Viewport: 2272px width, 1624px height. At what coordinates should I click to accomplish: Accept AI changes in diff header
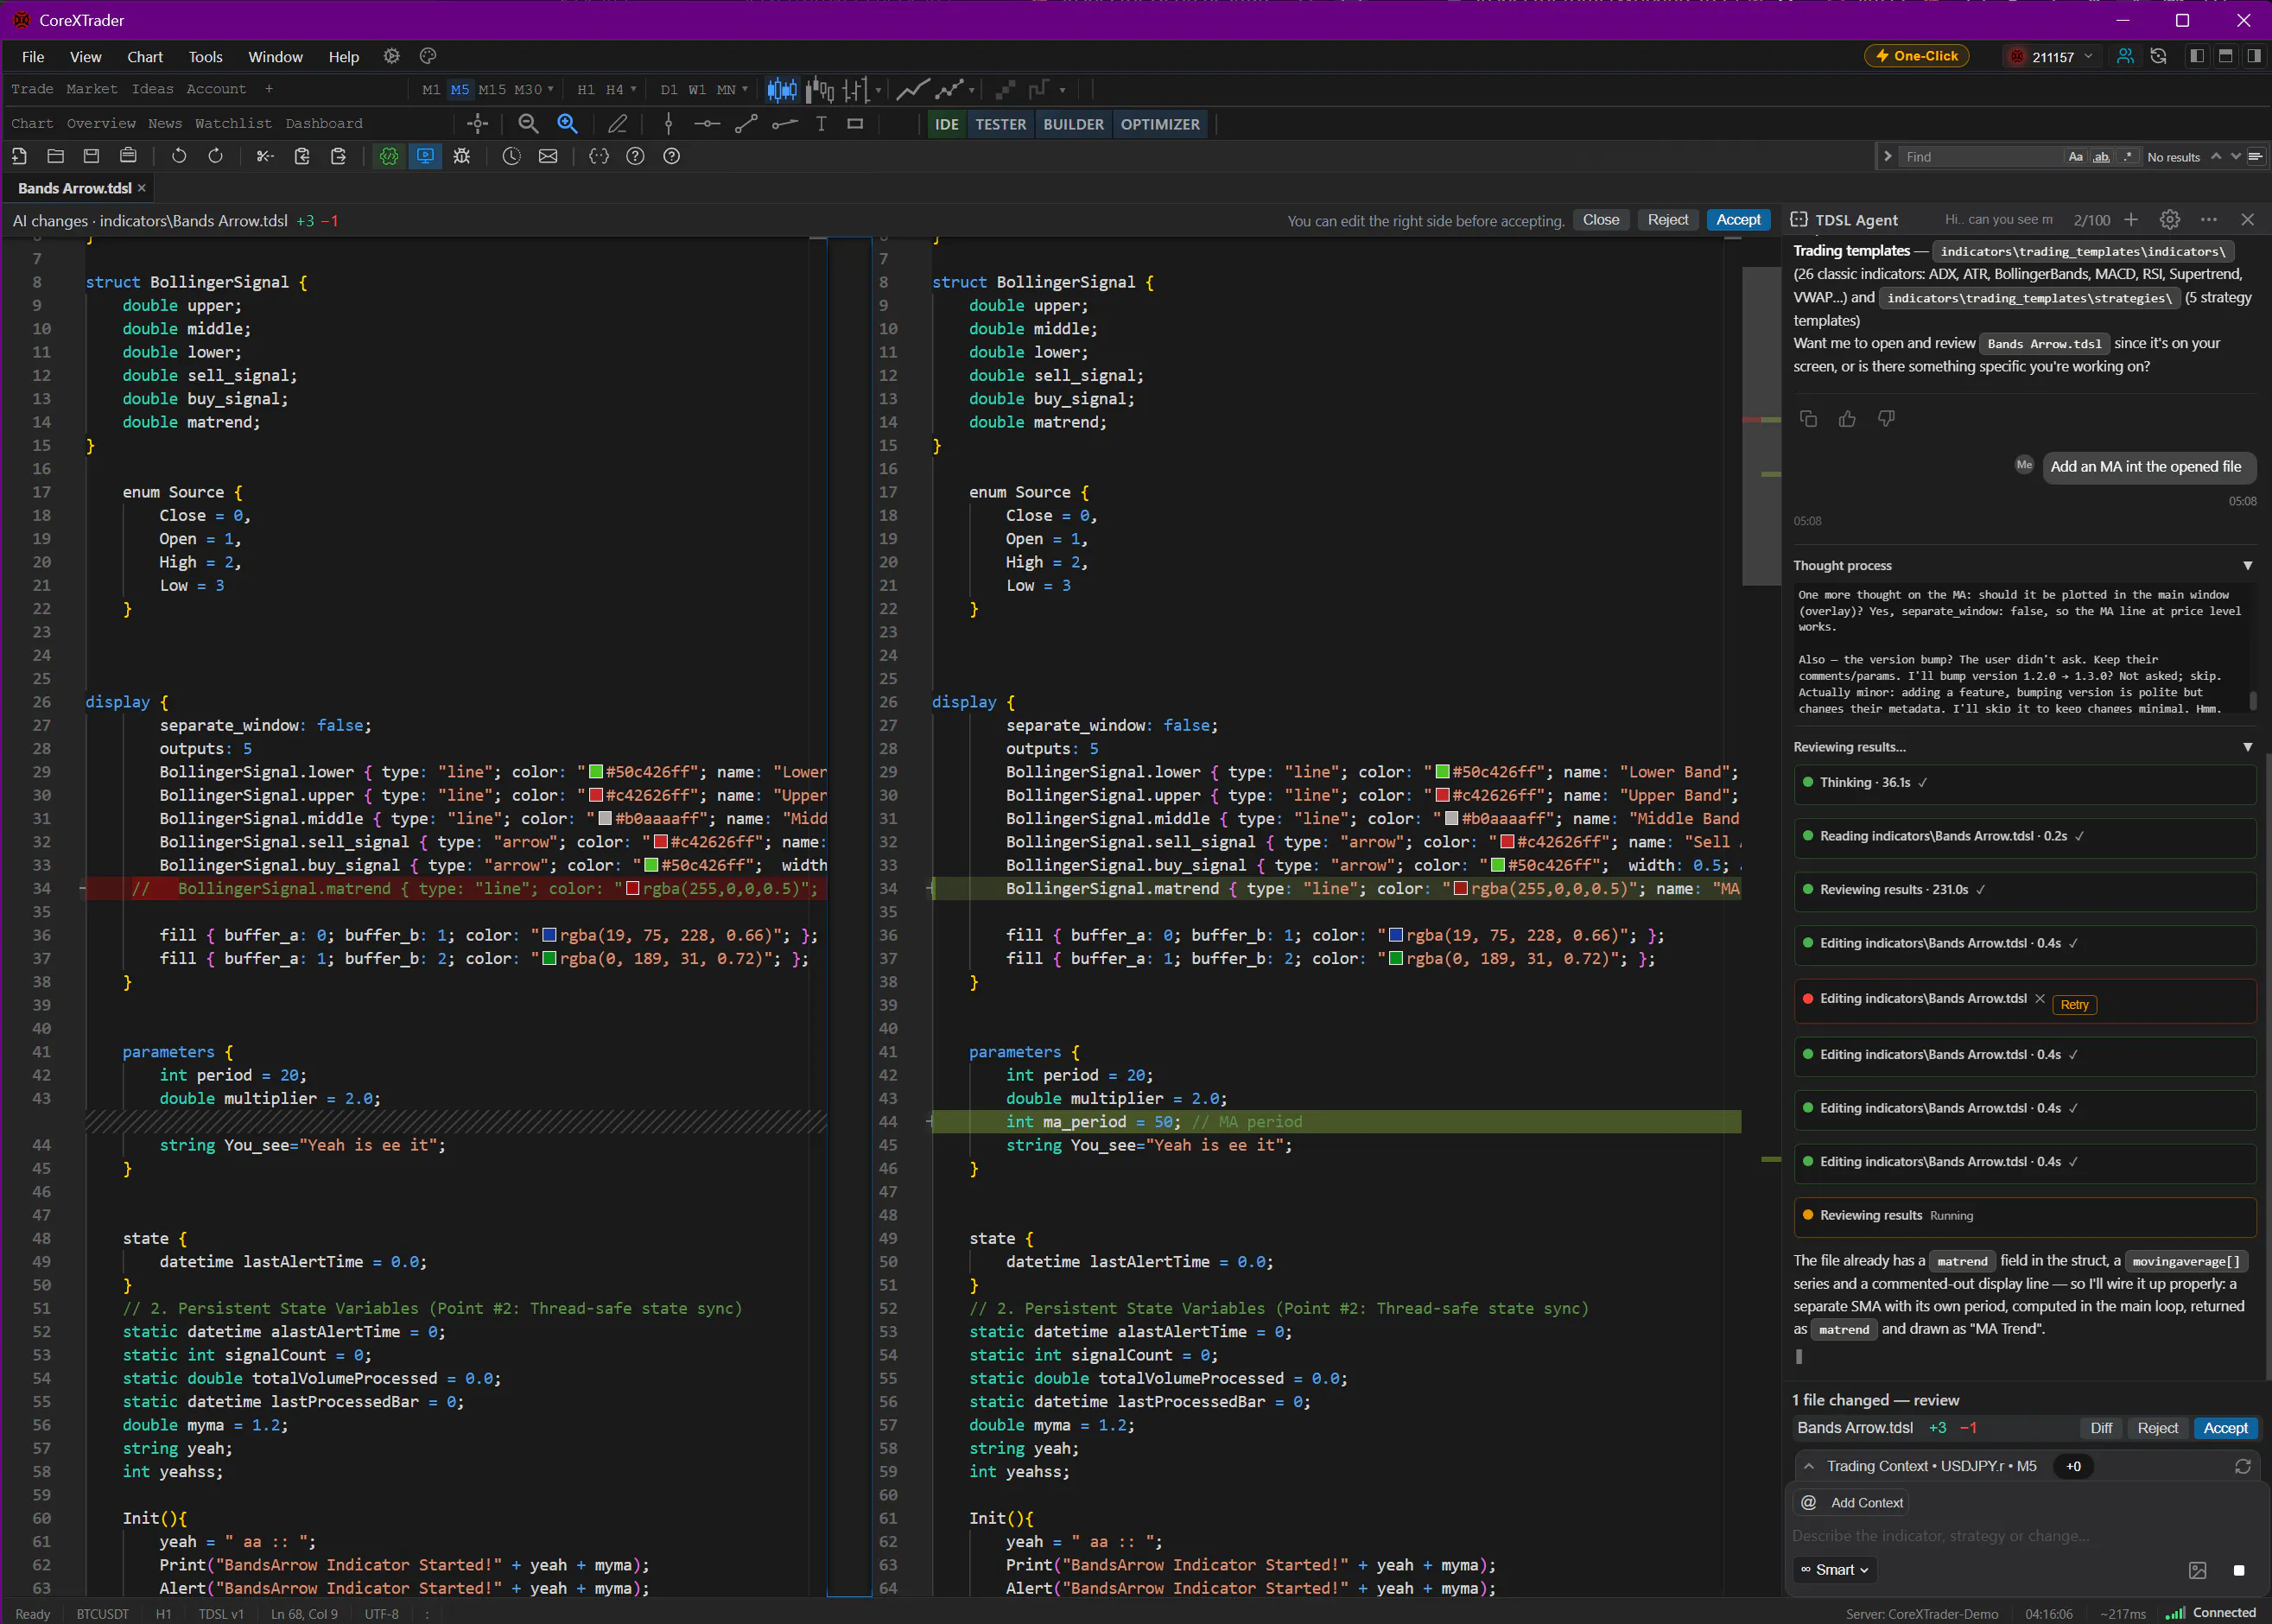click(1738, 220)
